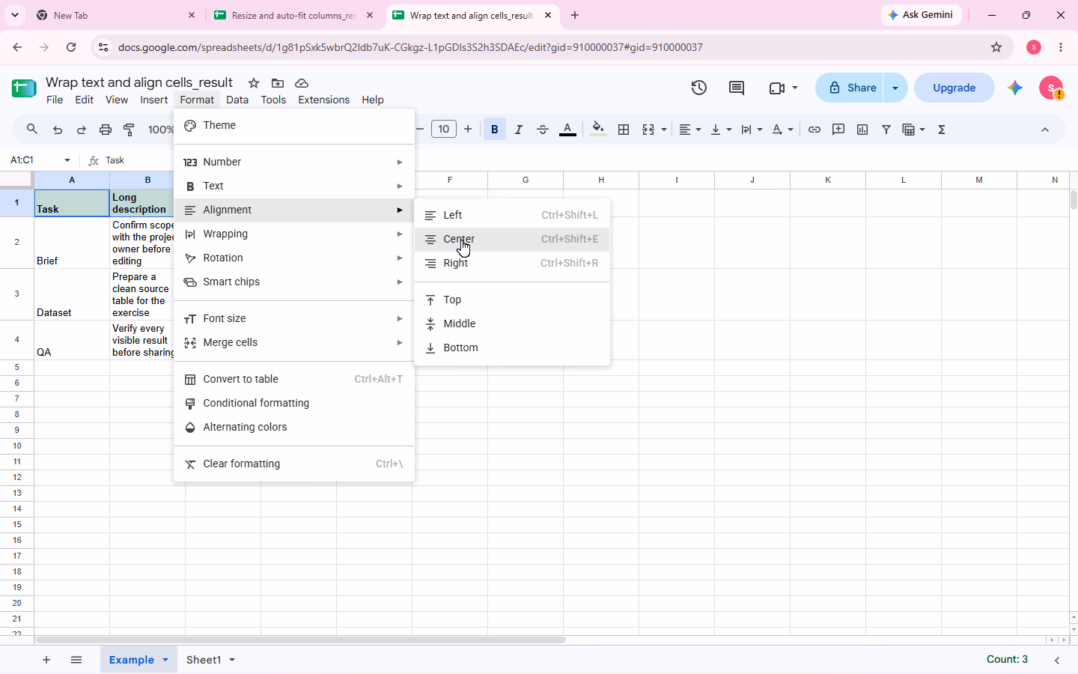Open the merge cells dropdown arrow

tap(664, 130)
